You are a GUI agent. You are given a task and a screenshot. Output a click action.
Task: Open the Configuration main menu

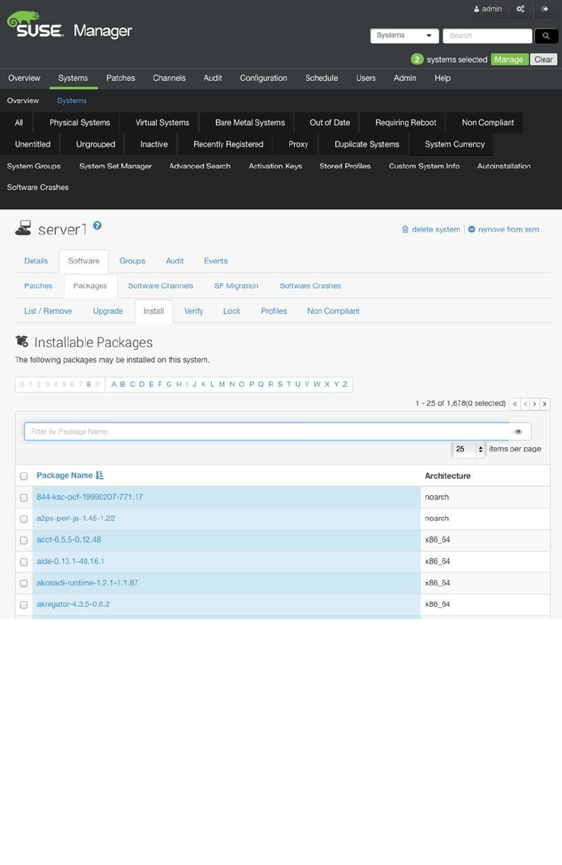(264, 78)
